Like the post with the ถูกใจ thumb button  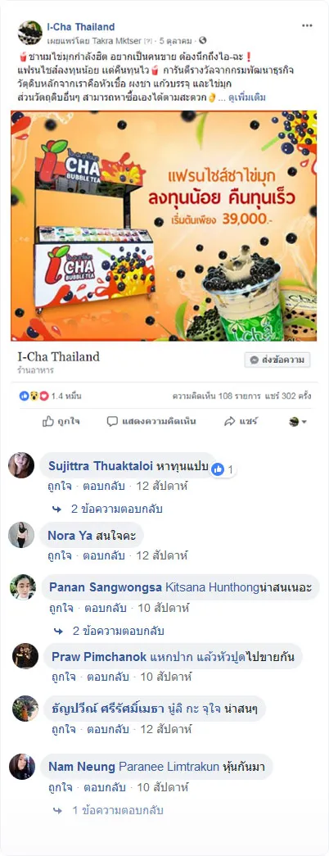61,422
